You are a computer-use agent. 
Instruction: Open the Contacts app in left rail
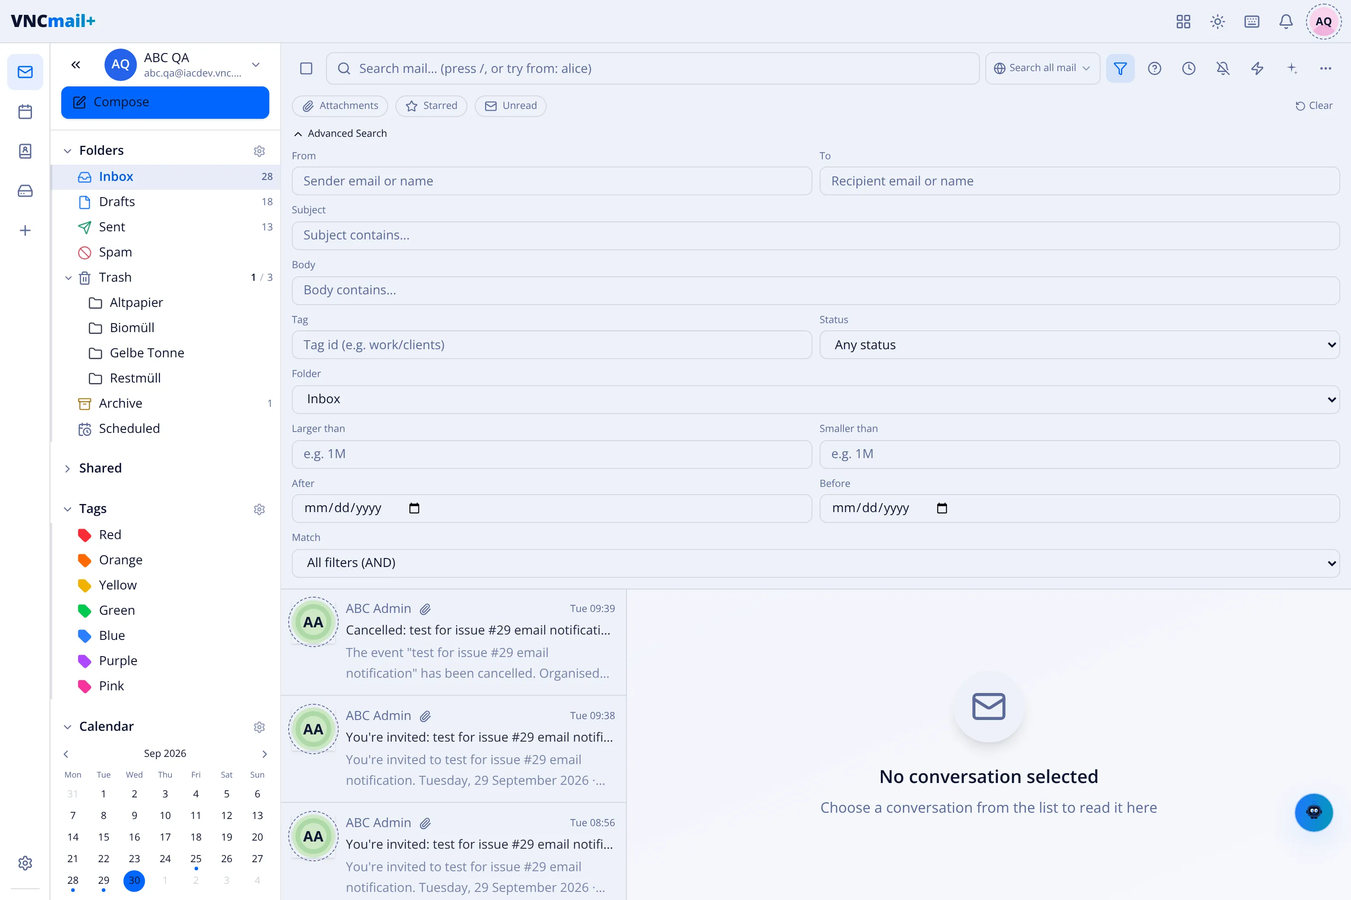point(25,151)
